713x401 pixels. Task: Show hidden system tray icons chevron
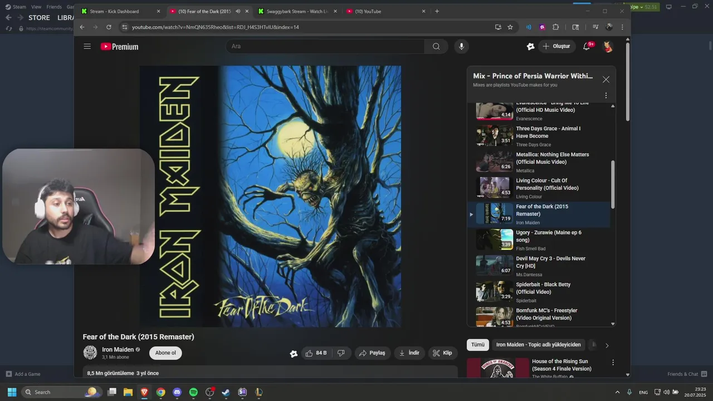(617, 392)
